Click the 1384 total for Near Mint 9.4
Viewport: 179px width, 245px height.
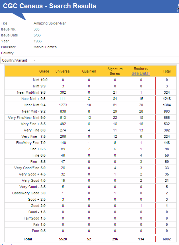tap(167, 105)
